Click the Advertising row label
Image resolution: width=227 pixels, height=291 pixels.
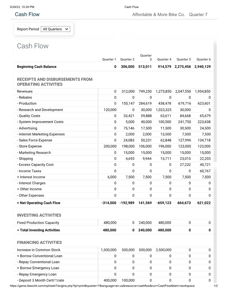[x=27, y=128]
